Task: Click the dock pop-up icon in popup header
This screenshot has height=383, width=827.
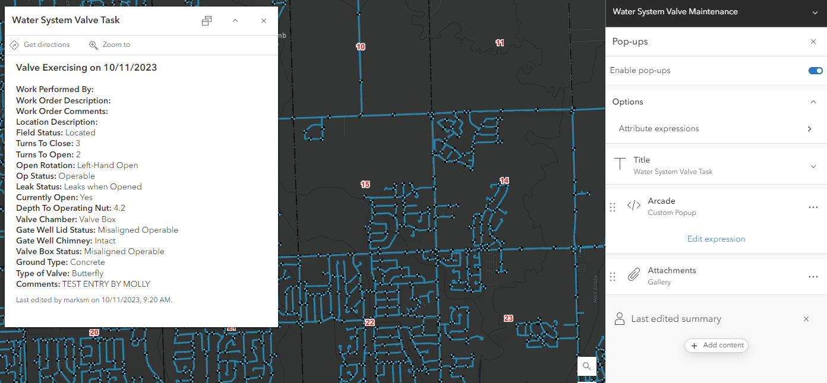Action: tap(207, 20)
